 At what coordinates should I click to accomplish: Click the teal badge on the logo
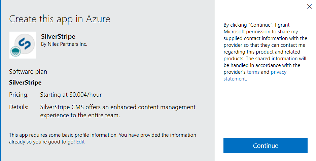click(16, 51)
